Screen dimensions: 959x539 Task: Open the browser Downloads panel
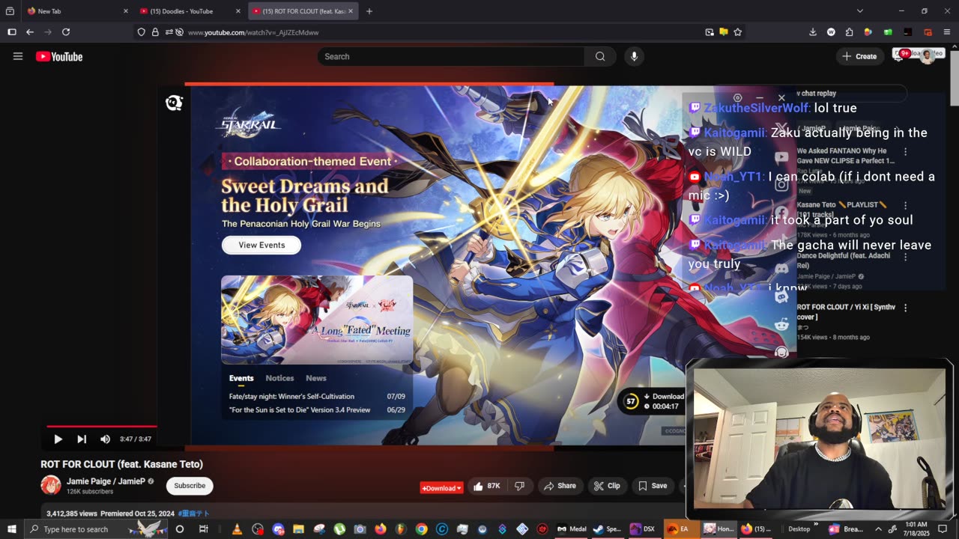point(813,32)
